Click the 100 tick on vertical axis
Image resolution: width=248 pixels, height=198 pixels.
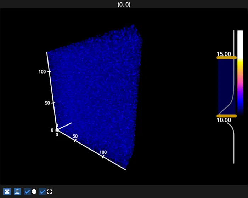click(x=50, y=72)
